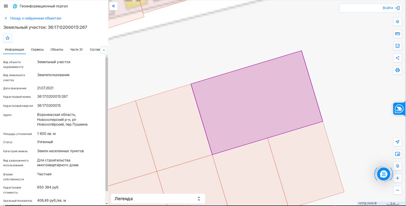The image size is (406, 206).
Task: Click the highlighted purple land parcel
Action: point(257,103)
